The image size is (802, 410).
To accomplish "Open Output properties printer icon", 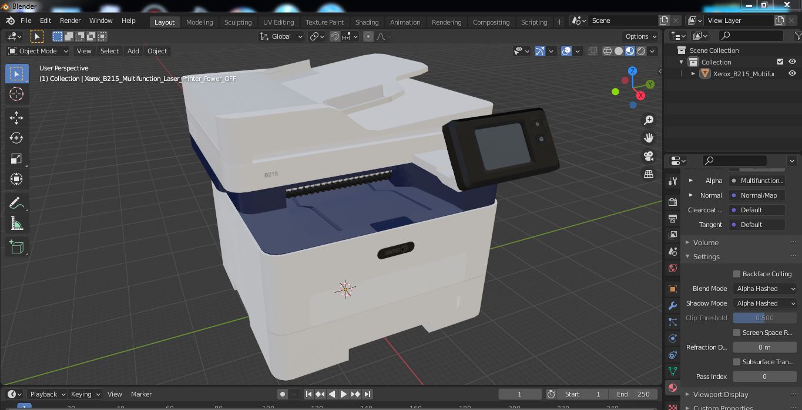I will pyautogui.click(x=673, y=219).
